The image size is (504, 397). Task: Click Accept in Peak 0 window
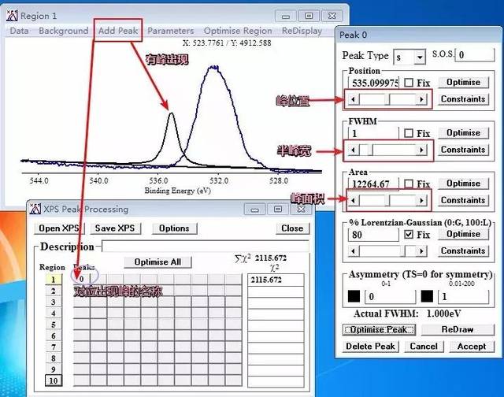(x=472, y=347)
